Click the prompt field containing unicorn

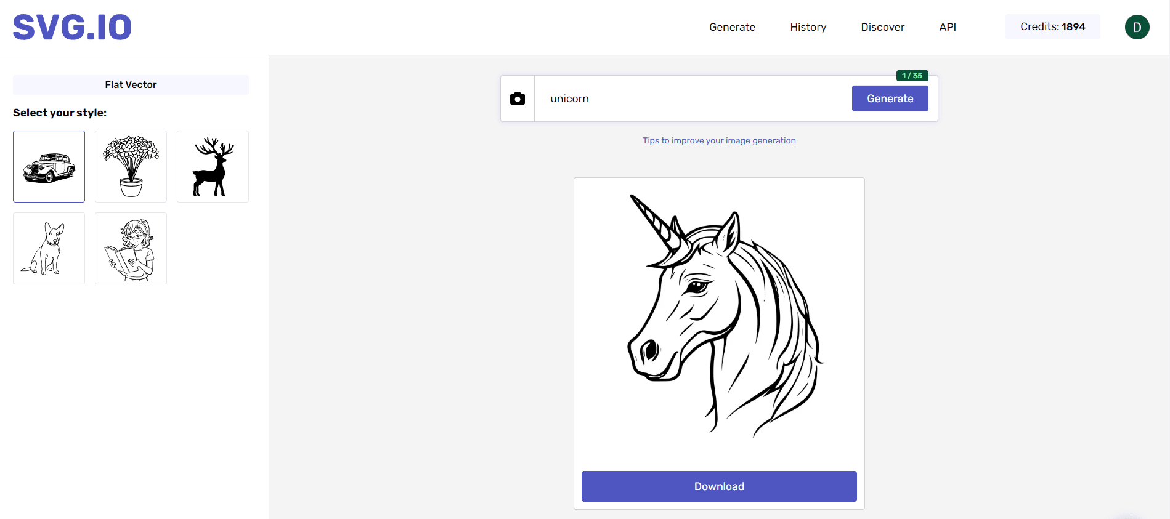(x=690, y=99)
